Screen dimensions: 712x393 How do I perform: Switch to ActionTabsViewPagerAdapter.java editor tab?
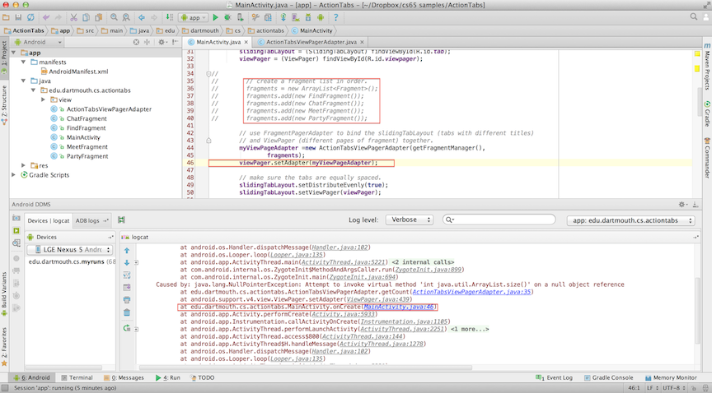311,41
